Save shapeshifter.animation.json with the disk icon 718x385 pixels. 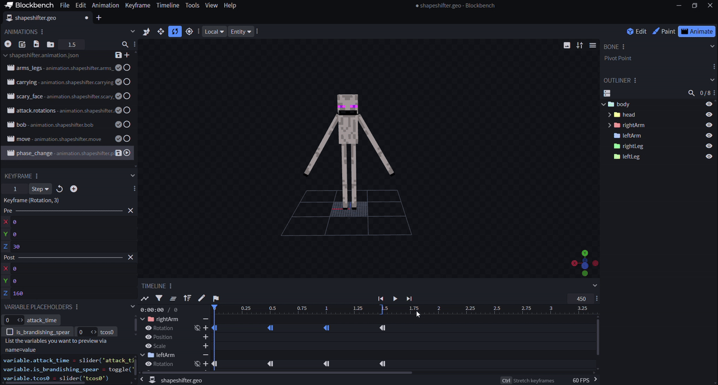click(x=118, y=55)
